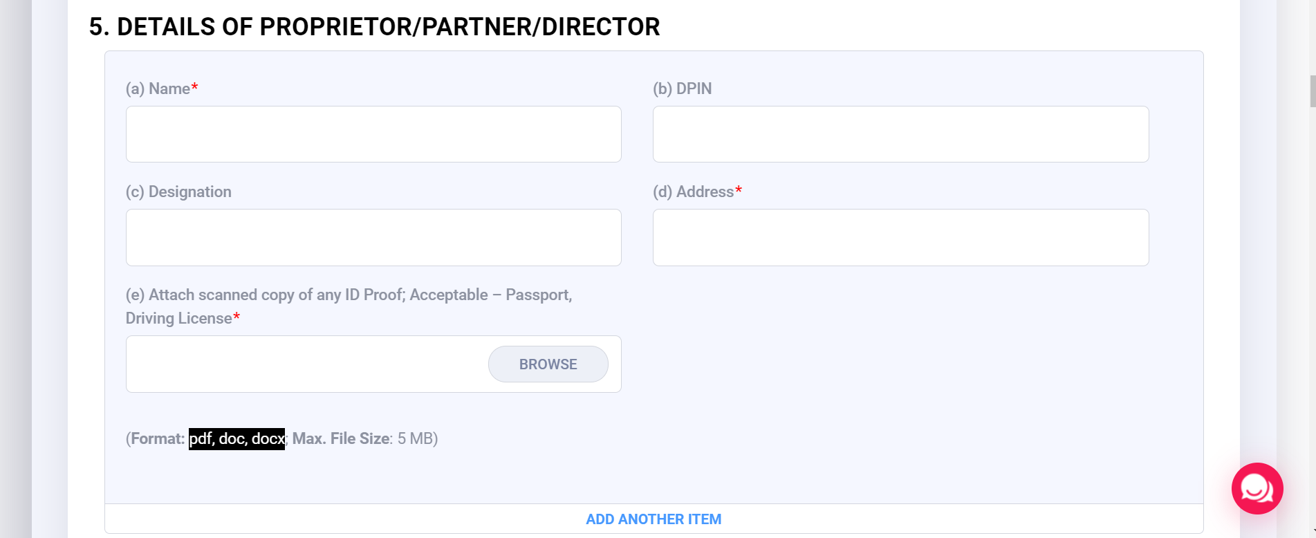
Task: Click the section 5 proprietor details heading
Action: point(374,27)
